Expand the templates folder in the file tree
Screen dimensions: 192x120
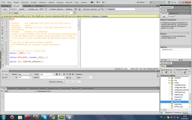[169, 78]
